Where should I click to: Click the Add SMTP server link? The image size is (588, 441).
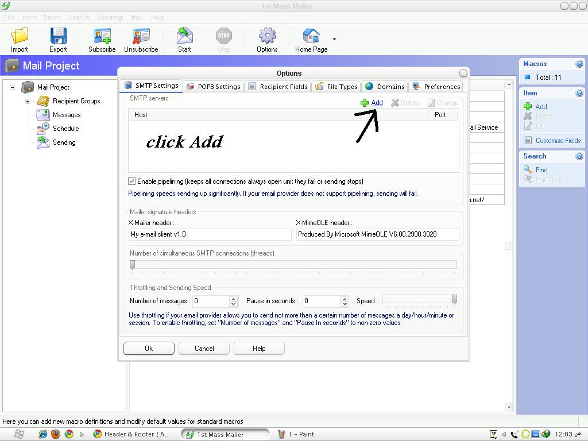coord(377,103)
